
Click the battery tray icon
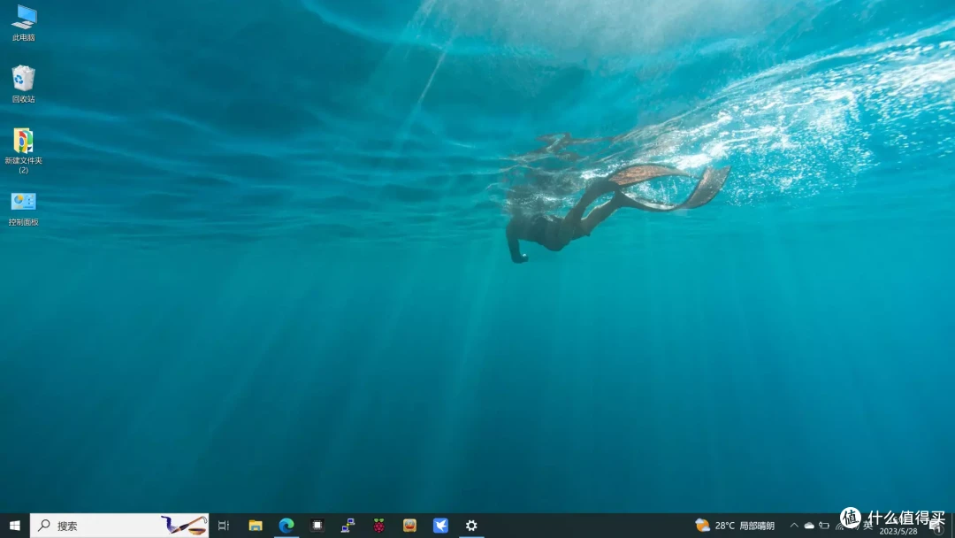point(824,526)
